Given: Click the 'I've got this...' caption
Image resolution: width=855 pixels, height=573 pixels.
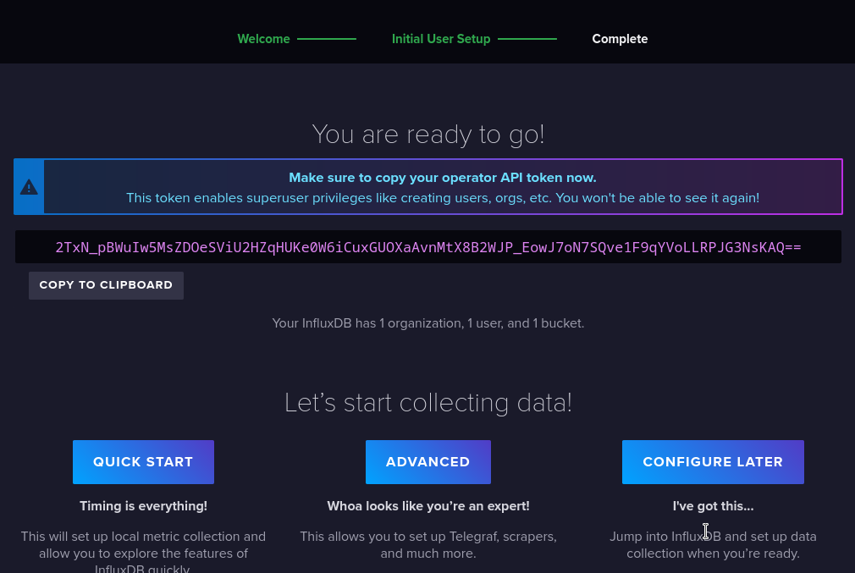Looking at the screenshot, I should [x=713, y=506].
